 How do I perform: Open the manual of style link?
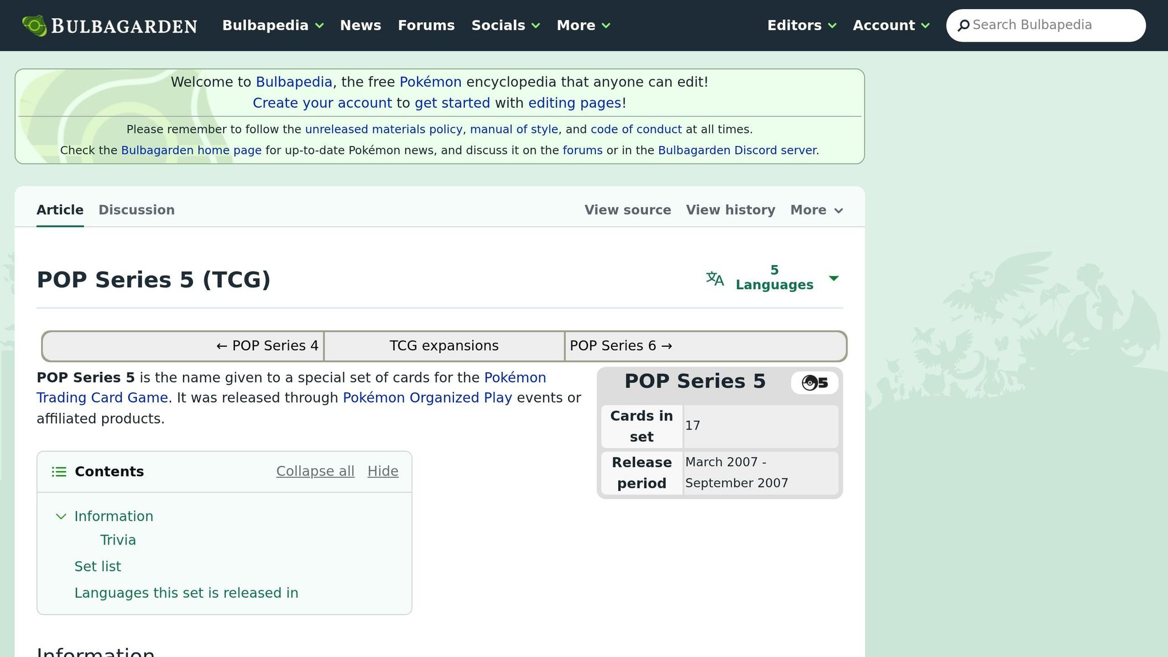[514, 129]
